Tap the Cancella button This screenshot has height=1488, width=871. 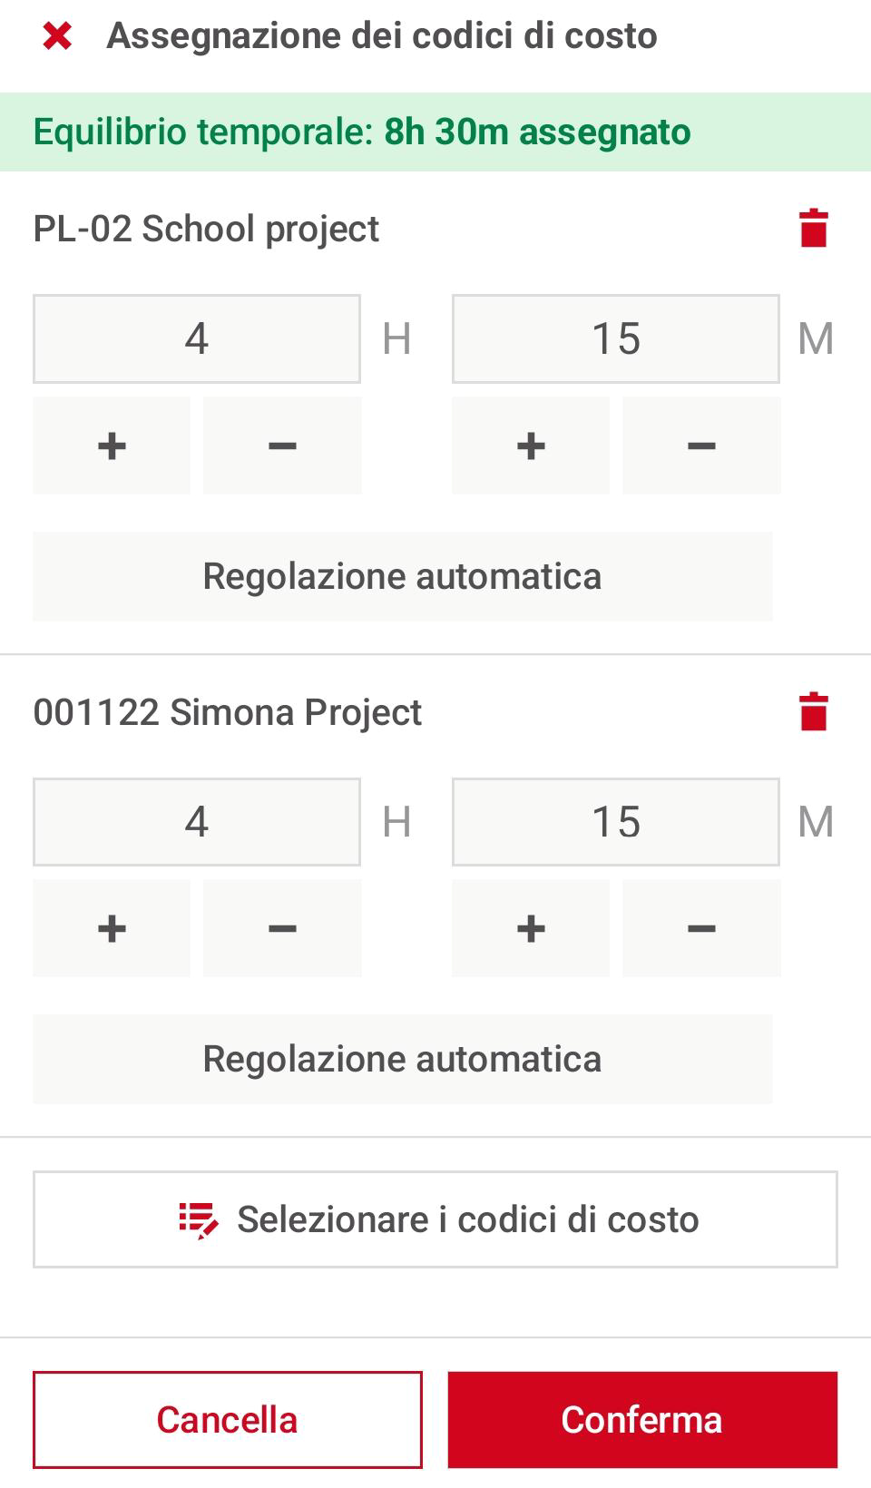pyautogui.click(x=228, y=1420)
